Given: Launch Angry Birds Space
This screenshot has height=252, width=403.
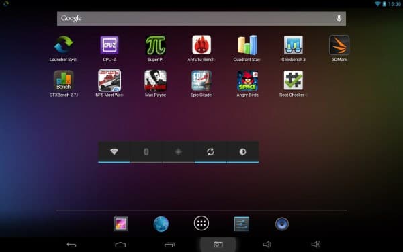Looking at the screenshot, I should [247, 81].
